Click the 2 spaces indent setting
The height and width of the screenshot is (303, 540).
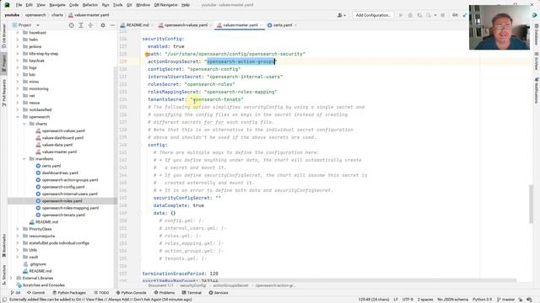tap(425, 300)
